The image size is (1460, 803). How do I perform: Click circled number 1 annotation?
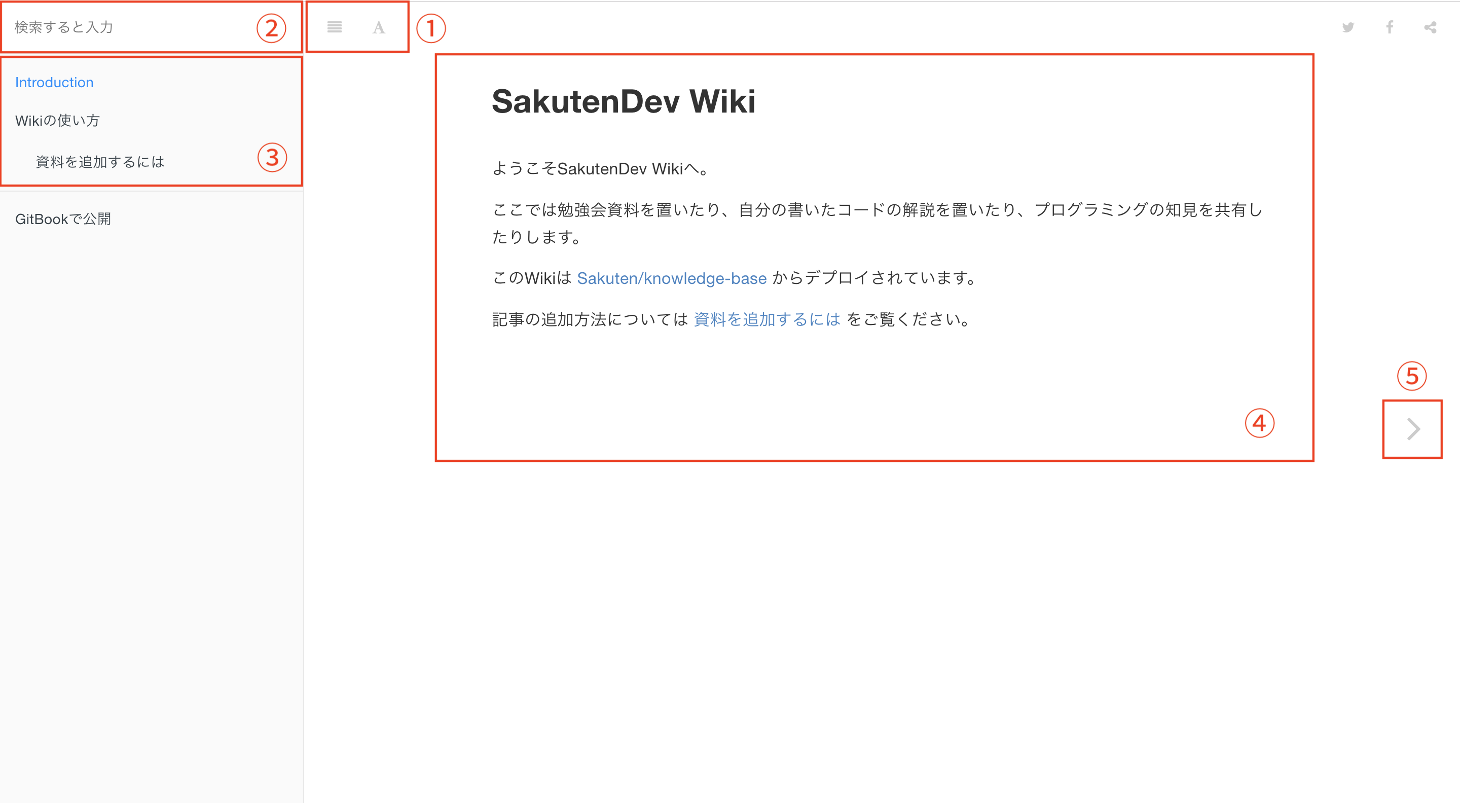431,28
